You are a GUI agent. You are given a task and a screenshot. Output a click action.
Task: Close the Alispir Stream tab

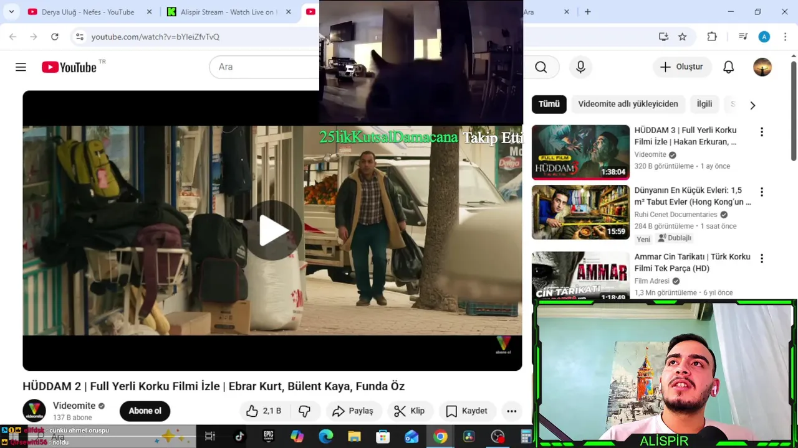click(x=289, y=12)
